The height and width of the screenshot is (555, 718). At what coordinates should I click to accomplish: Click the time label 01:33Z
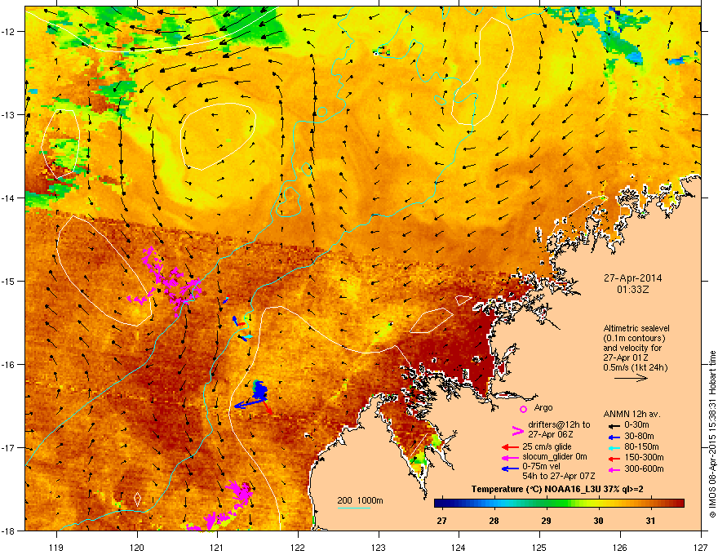(x=632, y=290)
